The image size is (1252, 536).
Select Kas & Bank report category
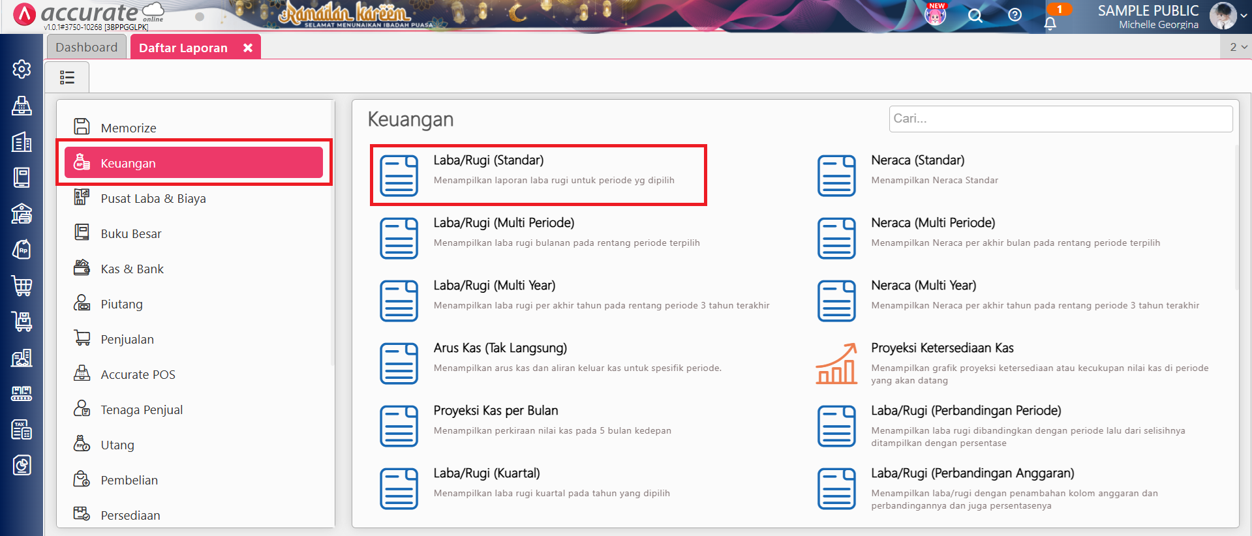click(x=132, y=269)
